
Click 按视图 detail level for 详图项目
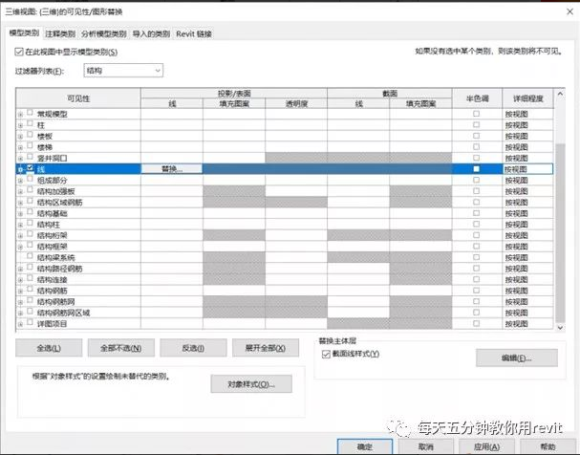click(527, 324)
